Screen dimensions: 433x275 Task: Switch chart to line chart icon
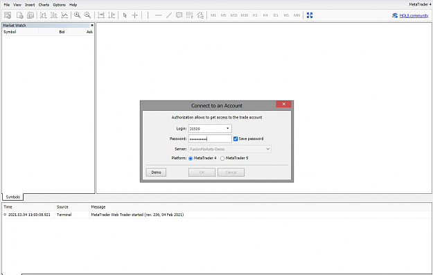click(64, 15)
